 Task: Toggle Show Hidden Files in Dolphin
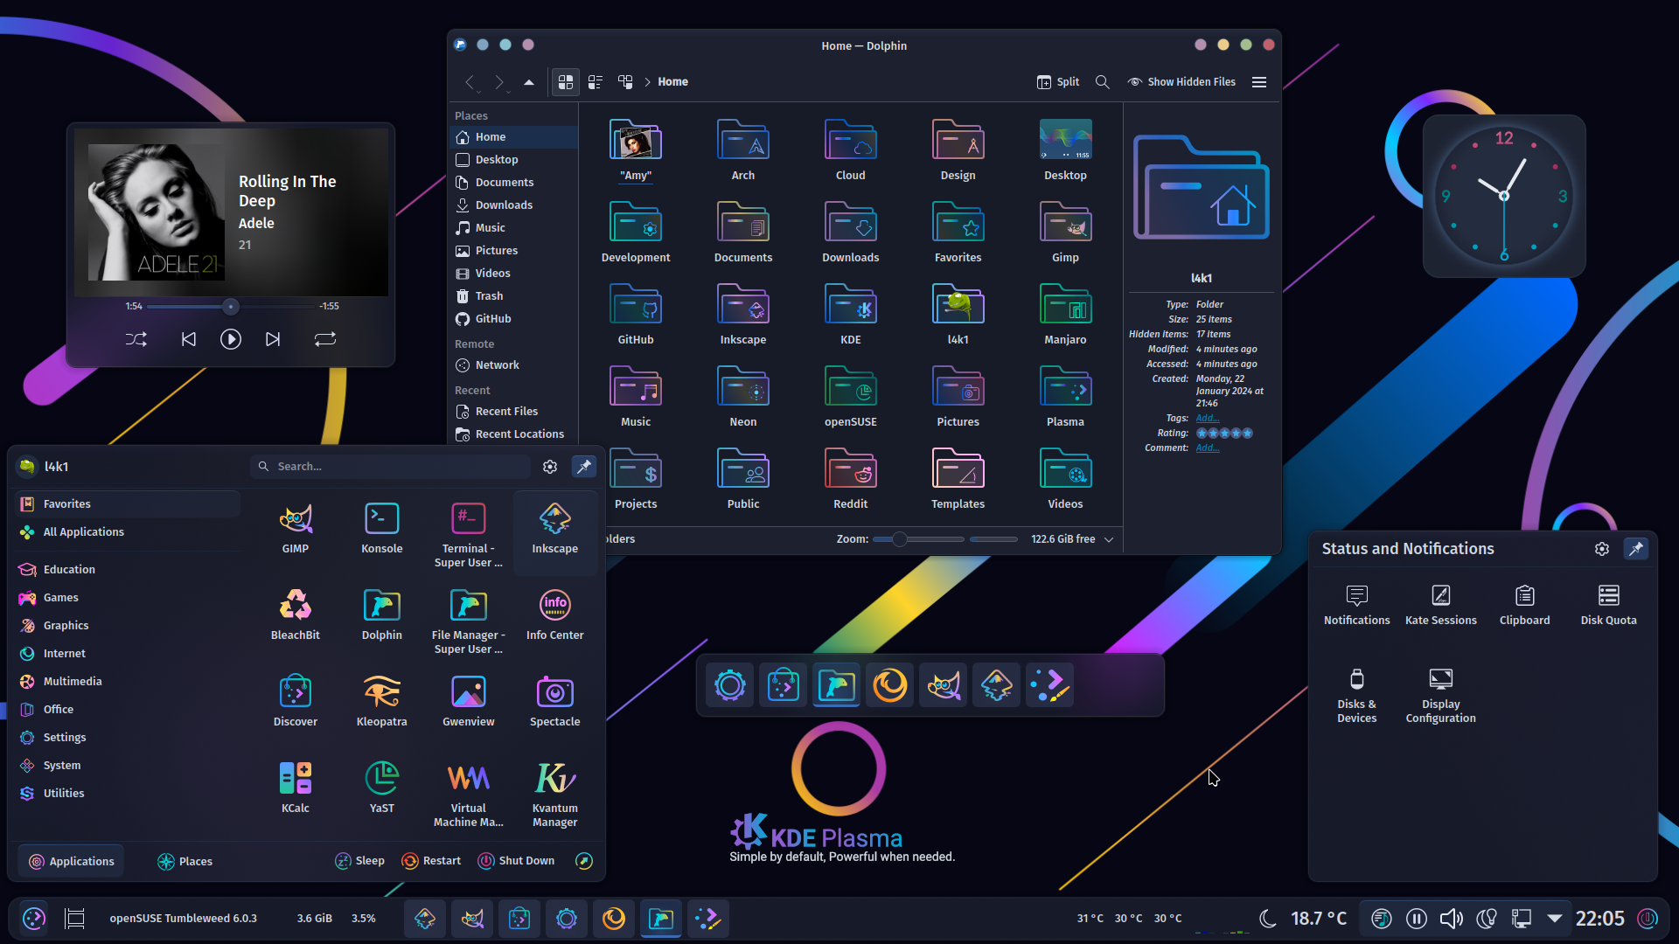pyautogui.click(x=1181, y=81)
